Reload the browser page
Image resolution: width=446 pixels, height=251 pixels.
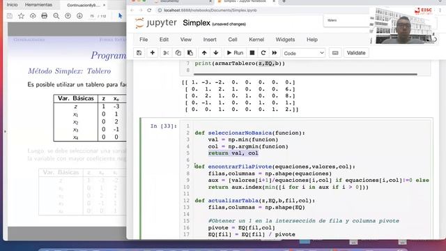[x=149, y=10]
